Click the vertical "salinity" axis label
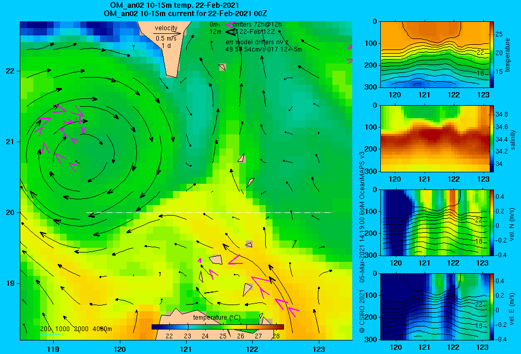Screen dimensions: 521x354 [512, 140]
